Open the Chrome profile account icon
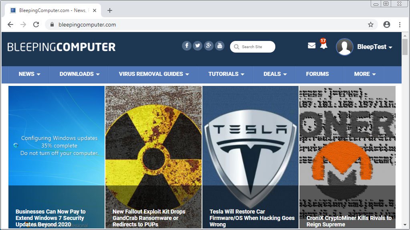The width and height of the screenshot is (410, 230). tap(387, 24)
